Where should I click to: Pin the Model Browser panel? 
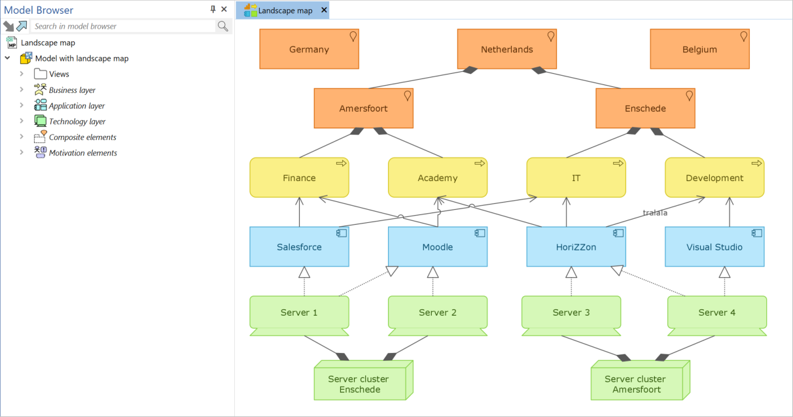tap(213, 9)
